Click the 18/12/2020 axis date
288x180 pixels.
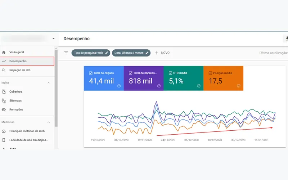215,140
